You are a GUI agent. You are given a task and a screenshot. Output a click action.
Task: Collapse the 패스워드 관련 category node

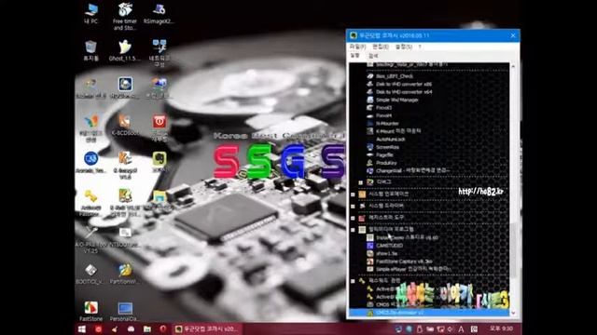(353, 281)
